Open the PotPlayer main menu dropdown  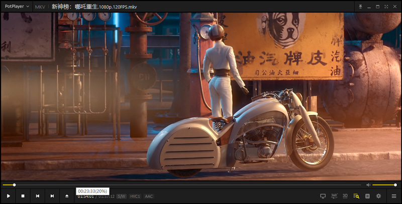pyautogui.click(x=17, y=7)
